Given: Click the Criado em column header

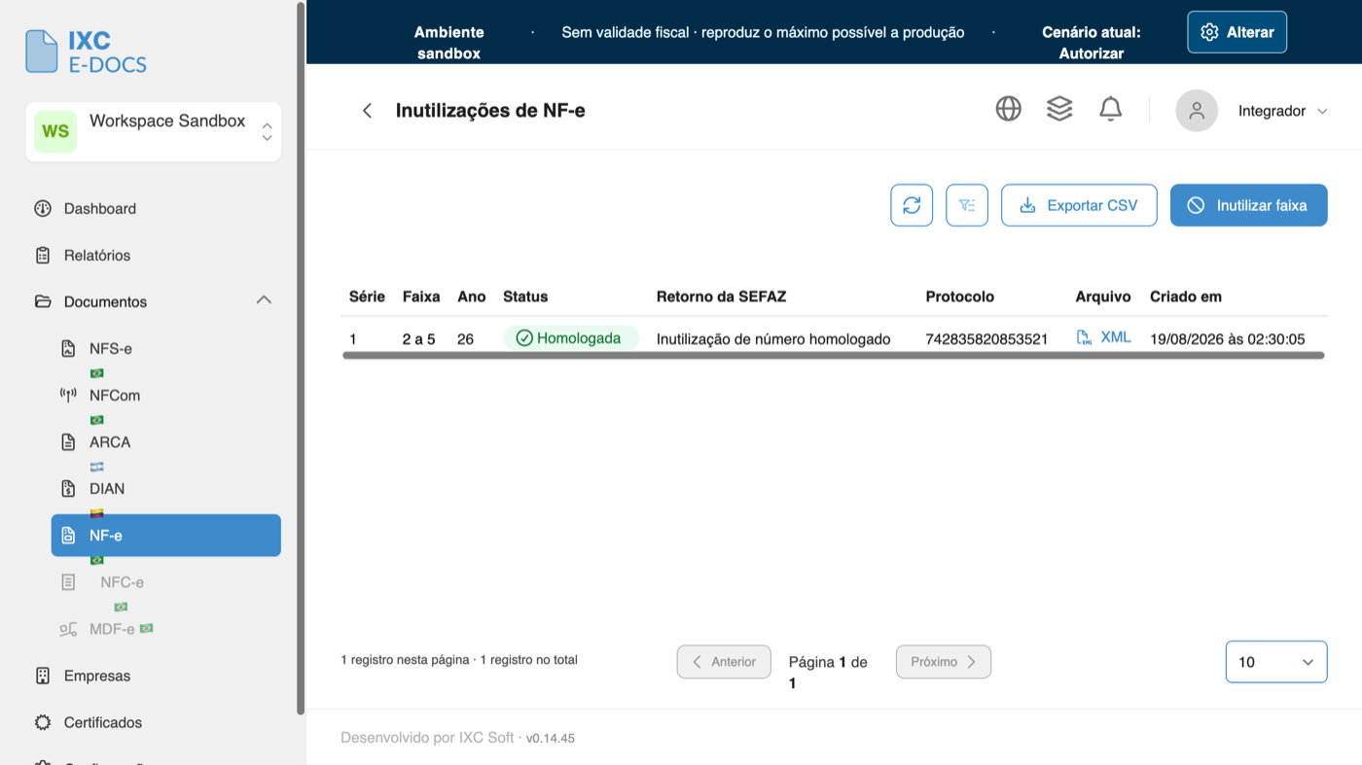Looking at the screenshot, I should coord(1186,296).
